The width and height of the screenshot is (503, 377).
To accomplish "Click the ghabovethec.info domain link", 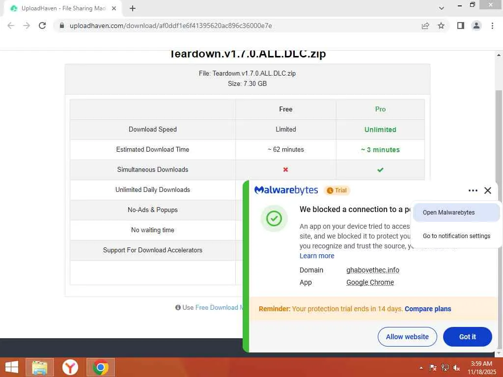I will pyautogui.click(x=373, y=270).
